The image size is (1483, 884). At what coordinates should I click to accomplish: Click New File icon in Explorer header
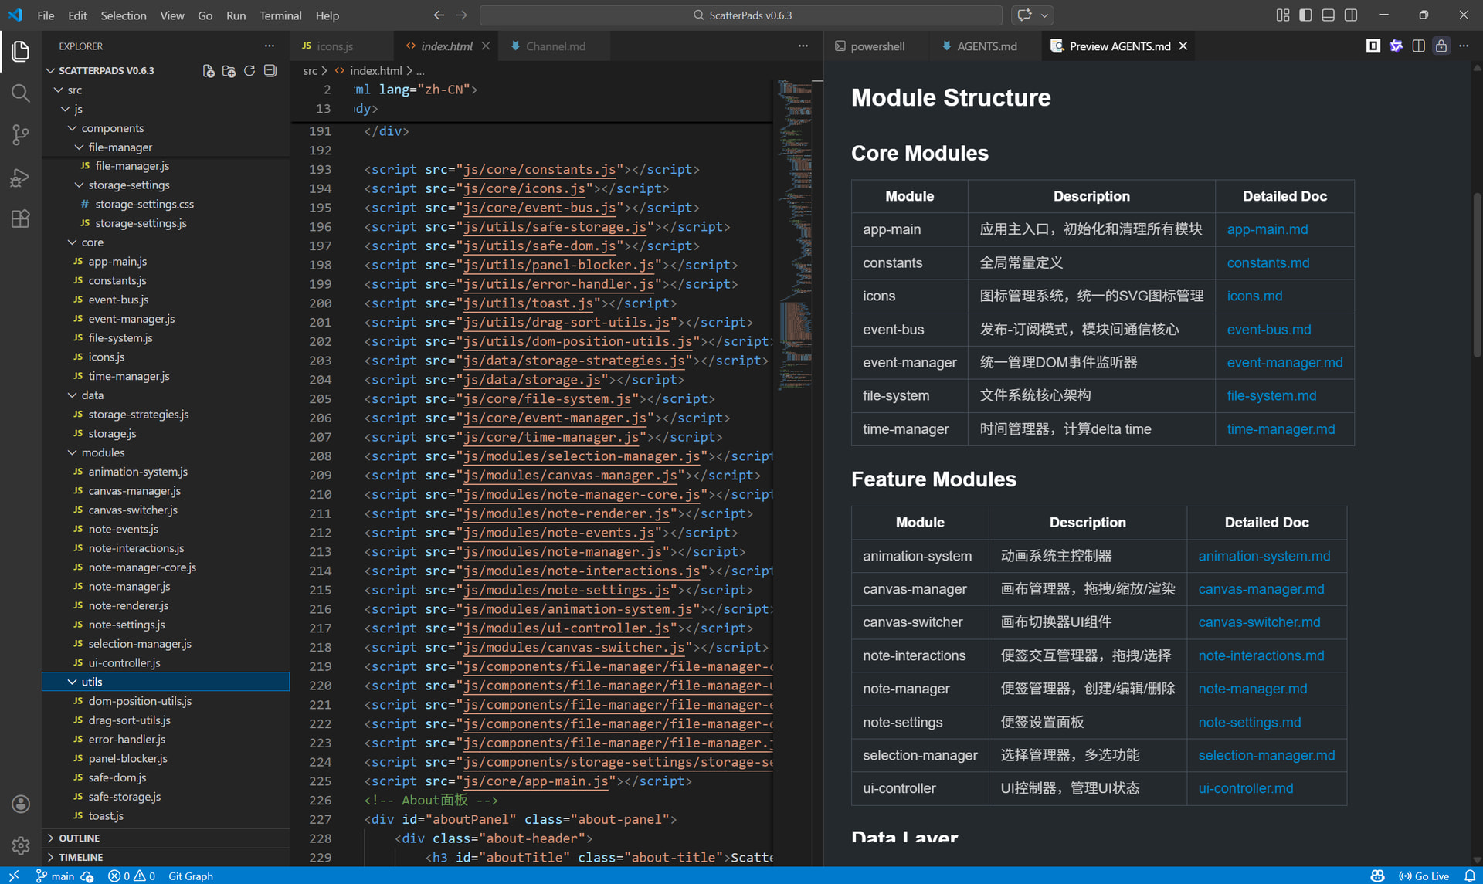pyautogui.click(x=209, y=70)
